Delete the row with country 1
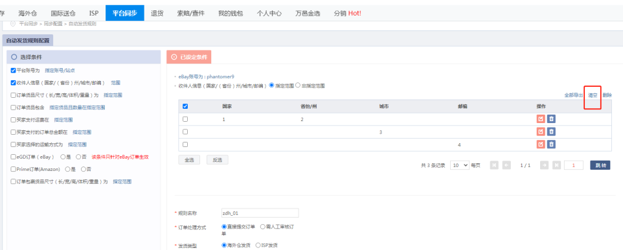Image resolution: width=623 pixels, height=250 pixels. [x=551, y=119]
